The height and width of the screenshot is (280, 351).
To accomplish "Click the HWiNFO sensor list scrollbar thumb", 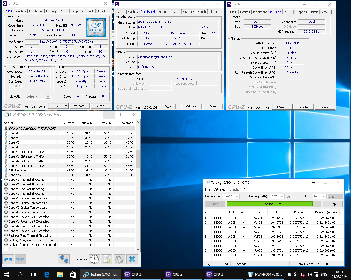I will click(138, 159).
